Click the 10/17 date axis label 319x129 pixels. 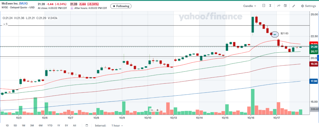click(x=276, y=117)
